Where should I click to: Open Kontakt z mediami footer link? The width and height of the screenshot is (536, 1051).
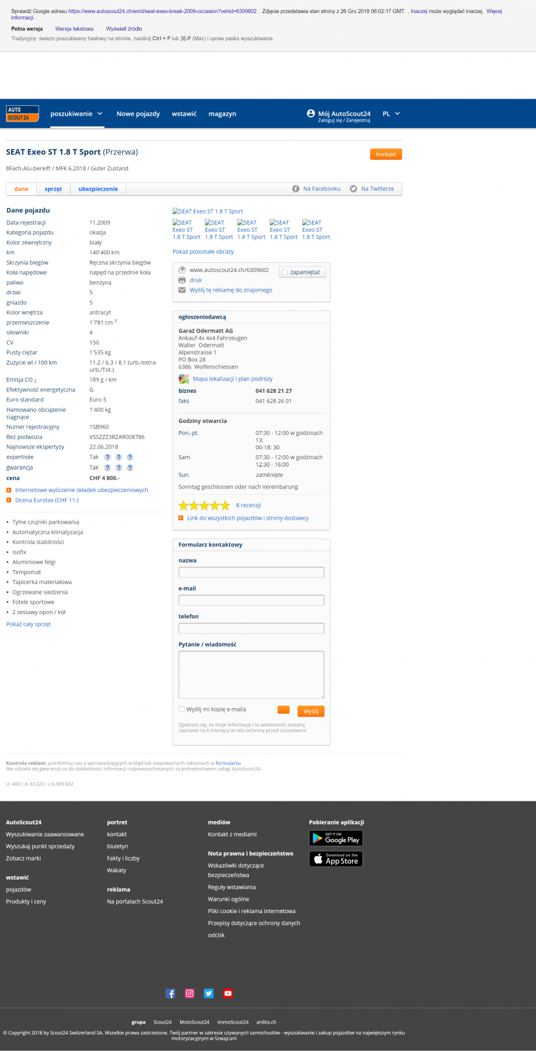(232, 834)
